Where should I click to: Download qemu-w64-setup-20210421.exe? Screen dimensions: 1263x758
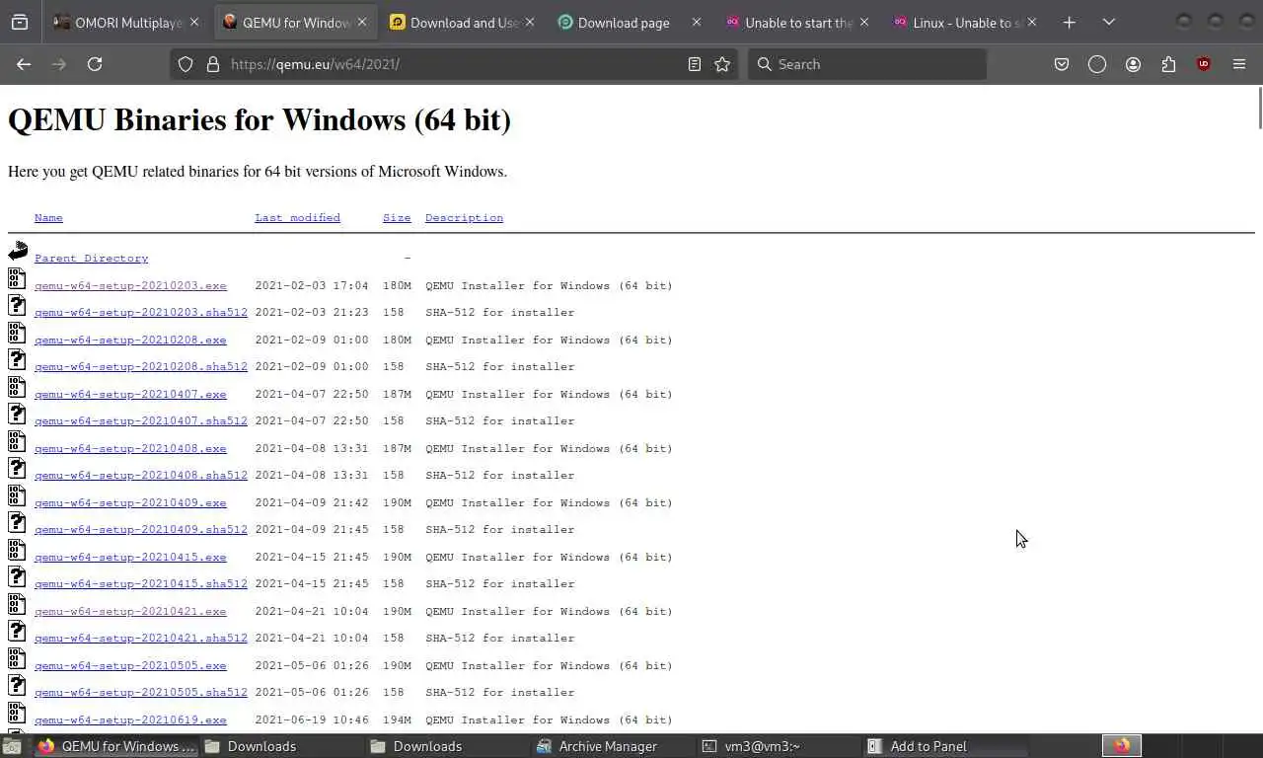pyautogui.click(x=130, y=612)
